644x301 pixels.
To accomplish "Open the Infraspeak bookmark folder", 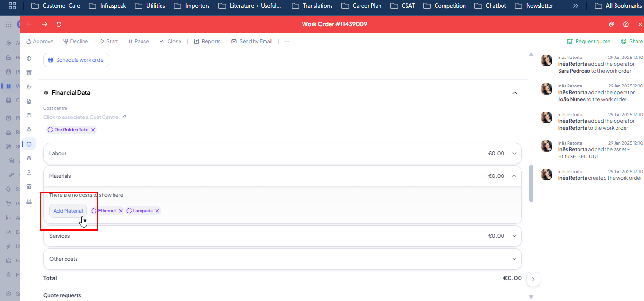I will tap(107, 6).
